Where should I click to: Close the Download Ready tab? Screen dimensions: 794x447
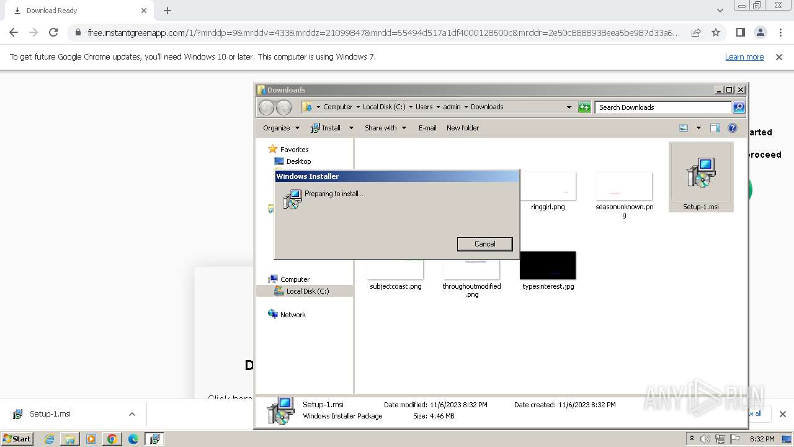point(144,11)
